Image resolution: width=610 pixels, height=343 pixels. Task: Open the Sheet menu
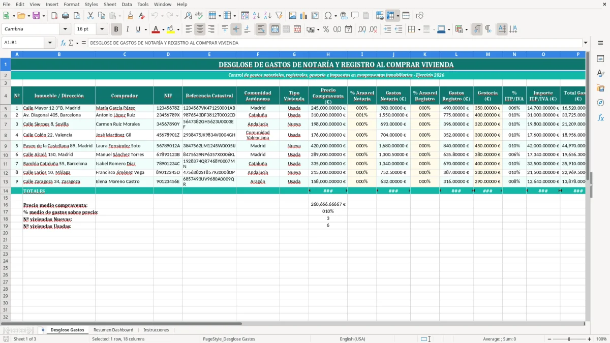point(110,4)
